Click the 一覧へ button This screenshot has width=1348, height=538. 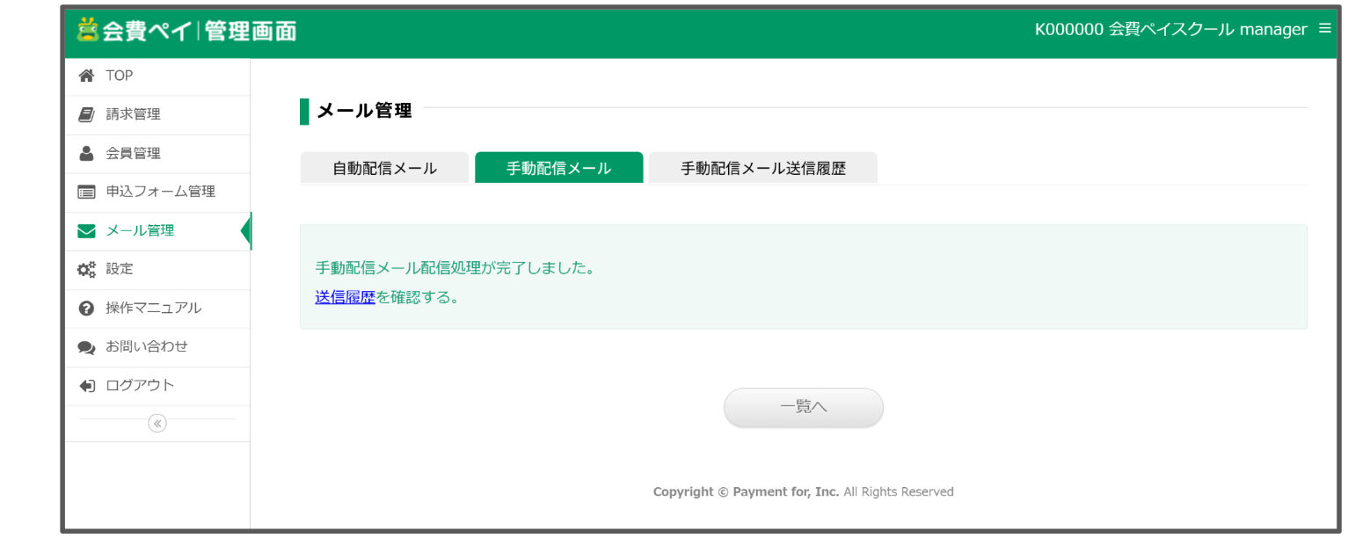coord(803,408)
